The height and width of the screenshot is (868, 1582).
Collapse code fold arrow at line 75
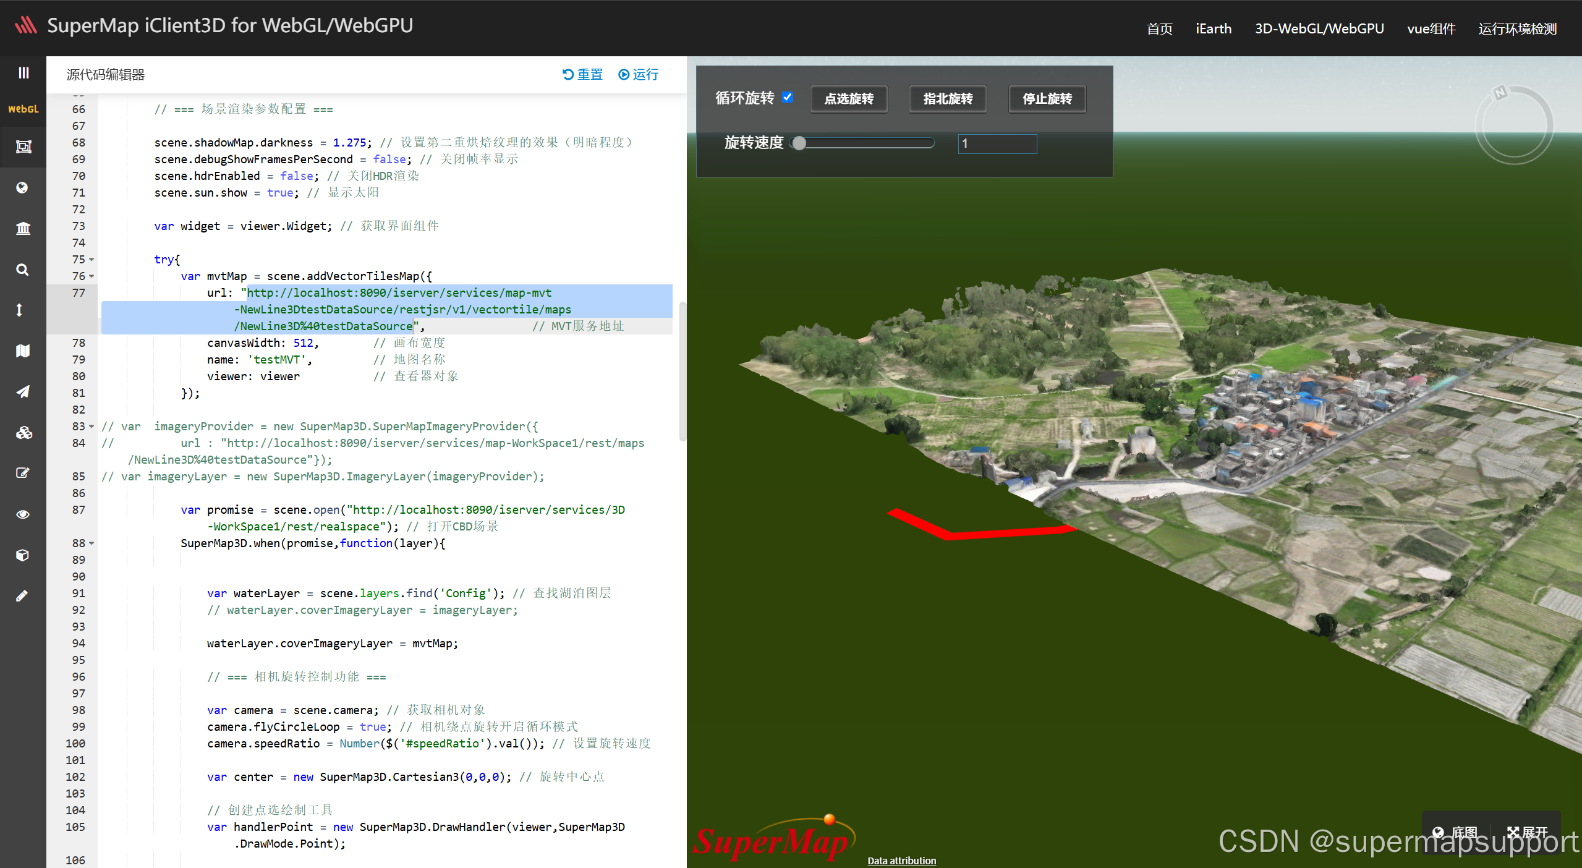coord(92,260)
